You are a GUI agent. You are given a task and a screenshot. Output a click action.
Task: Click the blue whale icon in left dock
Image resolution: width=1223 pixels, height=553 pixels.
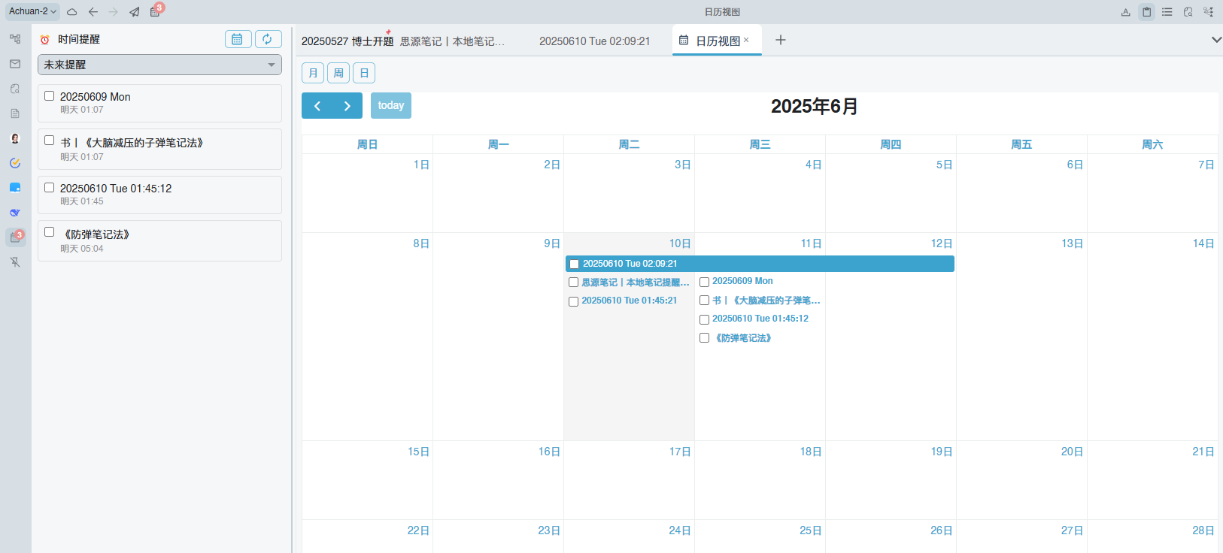(x=15, y=213)
